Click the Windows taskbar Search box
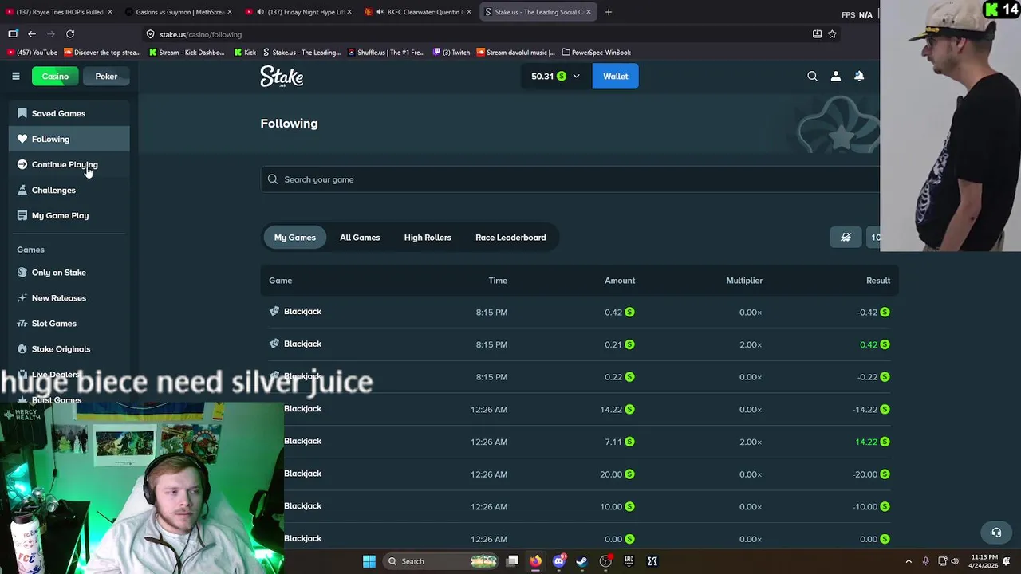This screenshot has width=1021, height=574. click(440, 561)
